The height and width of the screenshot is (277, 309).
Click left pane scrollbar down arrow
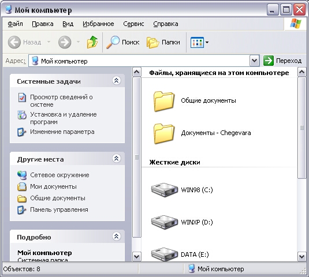[x=136, y=257]
